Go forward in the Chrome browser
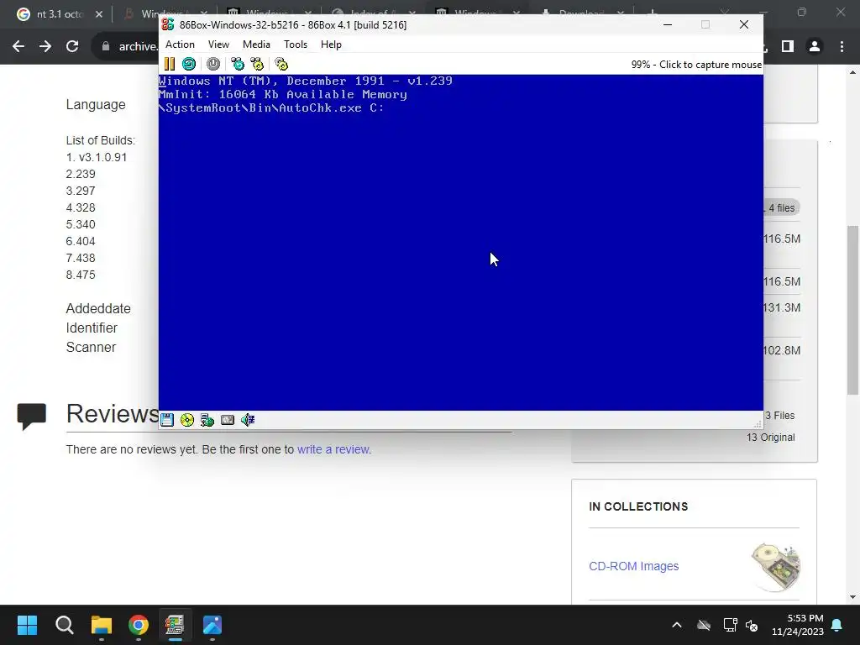The height and width of the screenshot is (645, 860). point(45,47)
